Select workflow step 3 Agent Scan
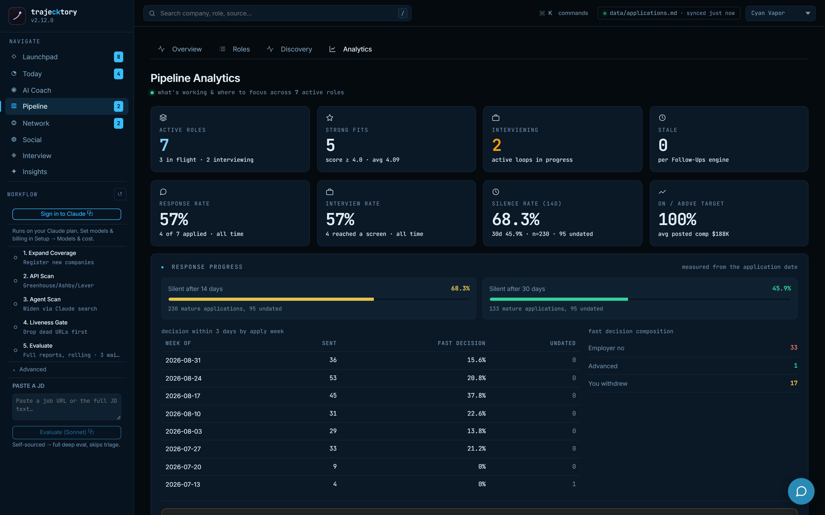 pos(67,304)
